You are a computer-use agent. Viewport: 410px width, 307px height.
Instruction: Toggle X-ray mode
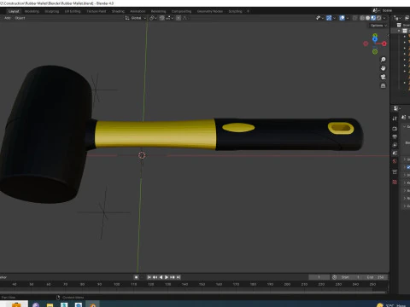pos(355,18)
